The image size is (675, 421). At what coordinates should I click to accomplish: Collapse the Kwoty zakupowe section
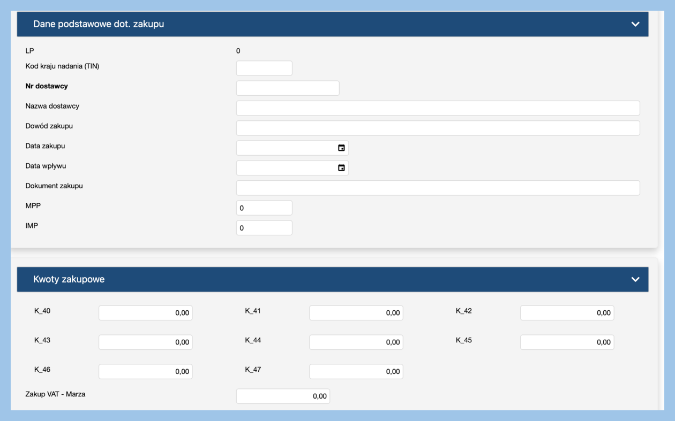(635, 279)
